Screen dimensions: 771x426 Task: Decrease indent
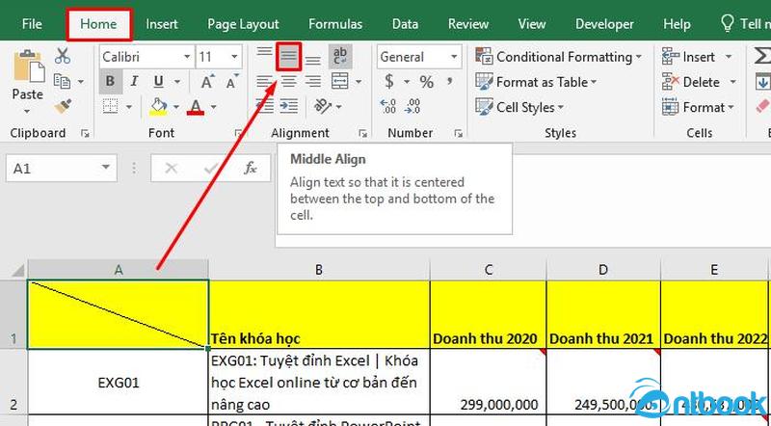264,106
